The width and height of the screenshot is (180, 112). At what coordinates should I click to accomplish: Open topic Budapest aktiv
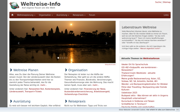145,97
